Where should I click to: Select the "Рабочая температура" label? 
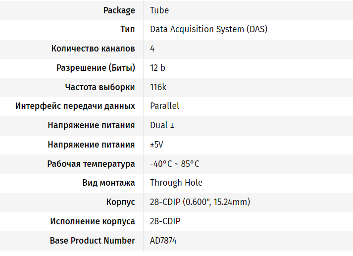[91, 164]
